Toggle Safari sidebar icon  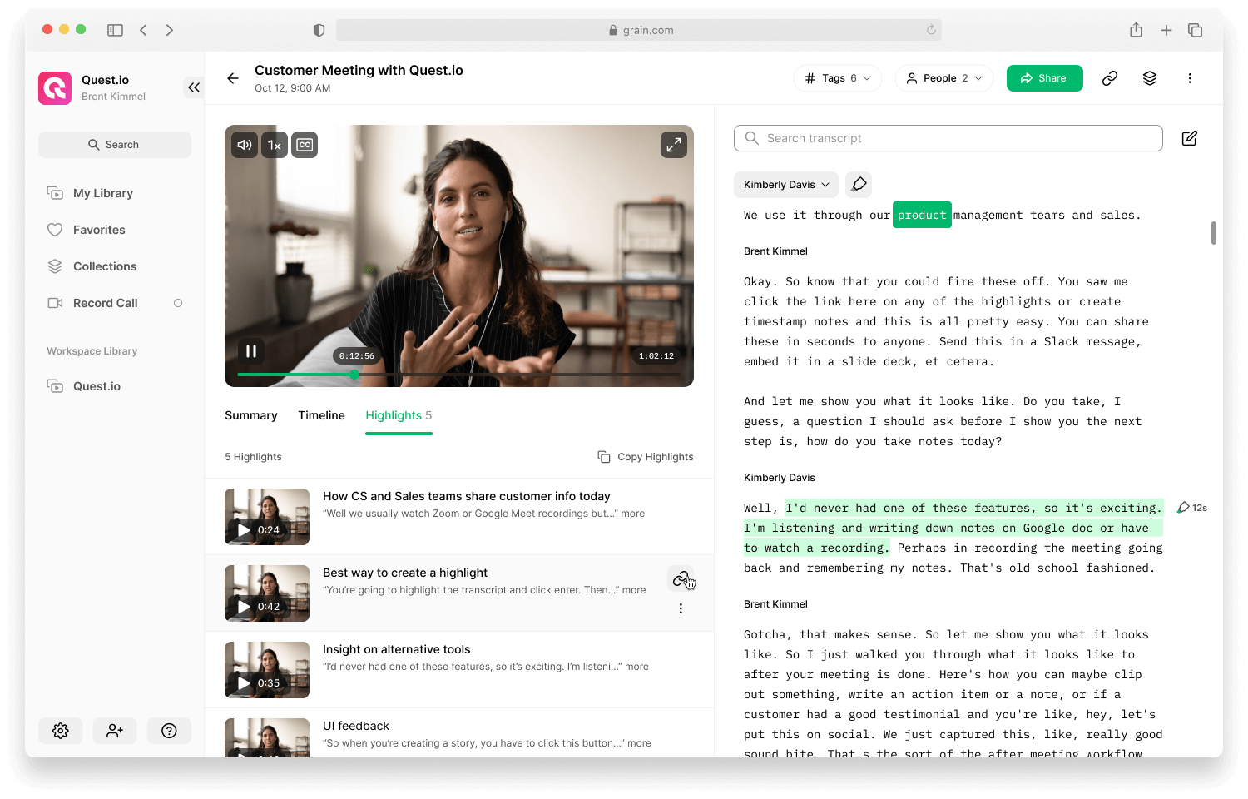[x=115, y=30]
